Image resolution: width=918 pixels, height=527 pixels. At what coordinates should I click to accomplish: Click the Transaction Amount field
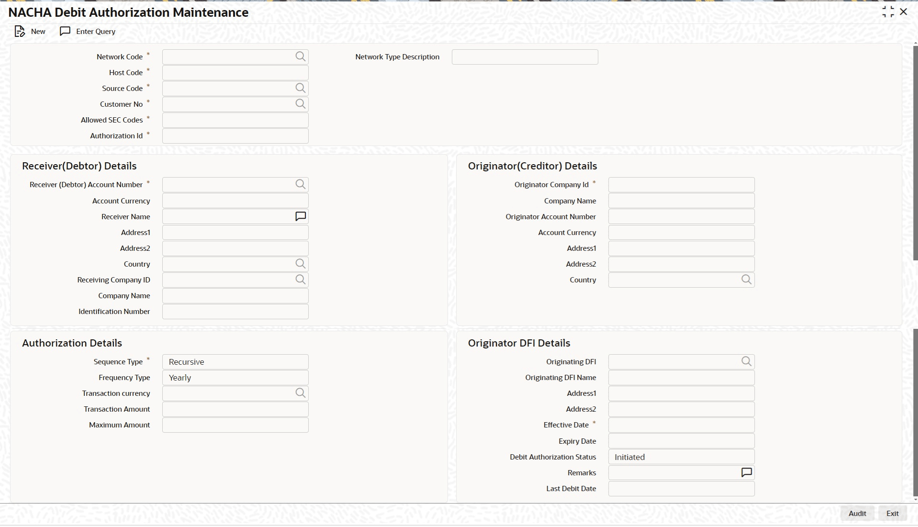[235, 409]
